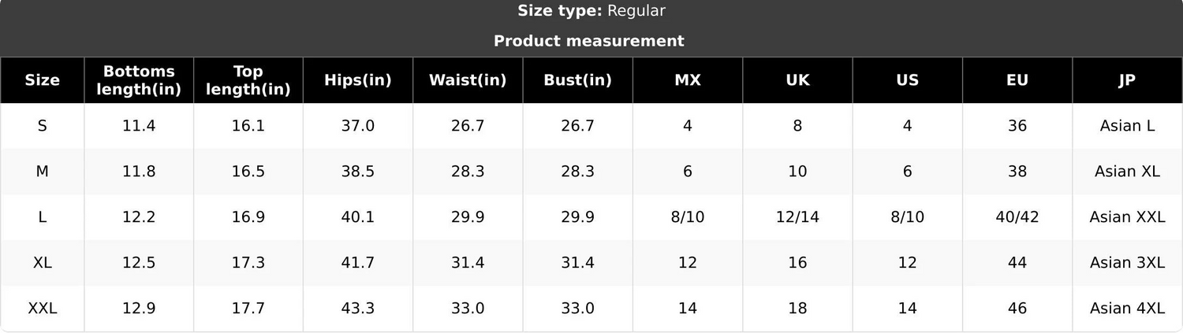
Task: Click the US column header
Action: 908,80
